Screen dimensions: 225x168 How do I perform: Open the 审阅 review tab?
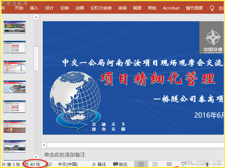click(122, 8)
